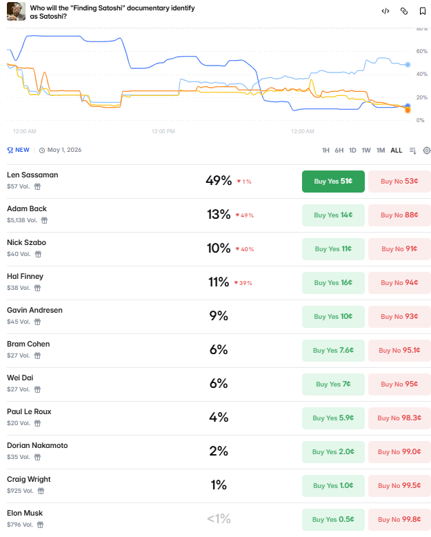Expand the Dorian Nakamoto outcome row
Screen dimensions: 431x537
click(x=138, y=451)
